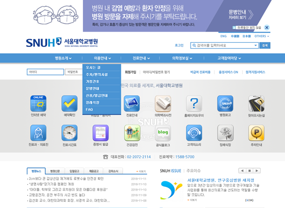Check the 하루동안 보지 않음 checkbox

pyautogui.click(x=234, y=27)
